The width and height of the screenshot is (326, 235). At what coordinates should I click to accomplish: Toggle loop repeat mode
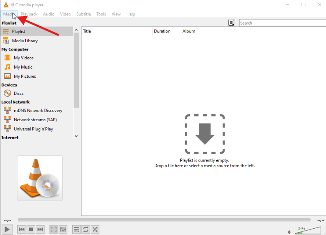86,229
